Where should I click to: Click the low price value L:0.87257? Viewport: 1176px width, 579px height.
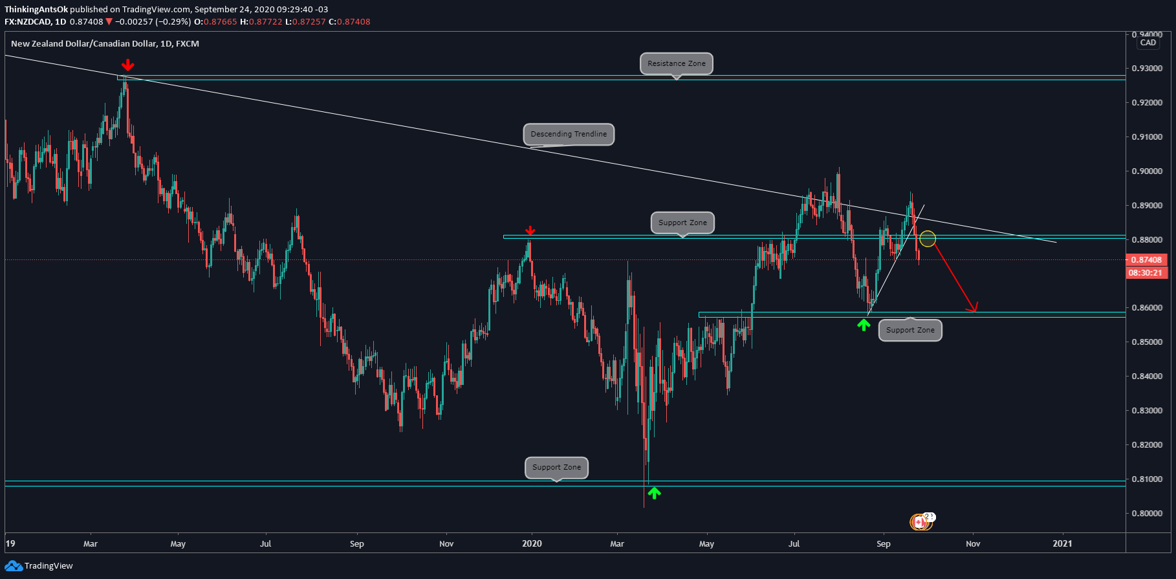pyautogui.click(x=305, y=21)
